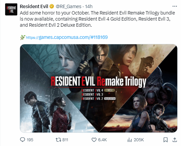The height and width of the screenshot is (146, 181).
Task: Click the gold verified badge
Action: (52, 6)
